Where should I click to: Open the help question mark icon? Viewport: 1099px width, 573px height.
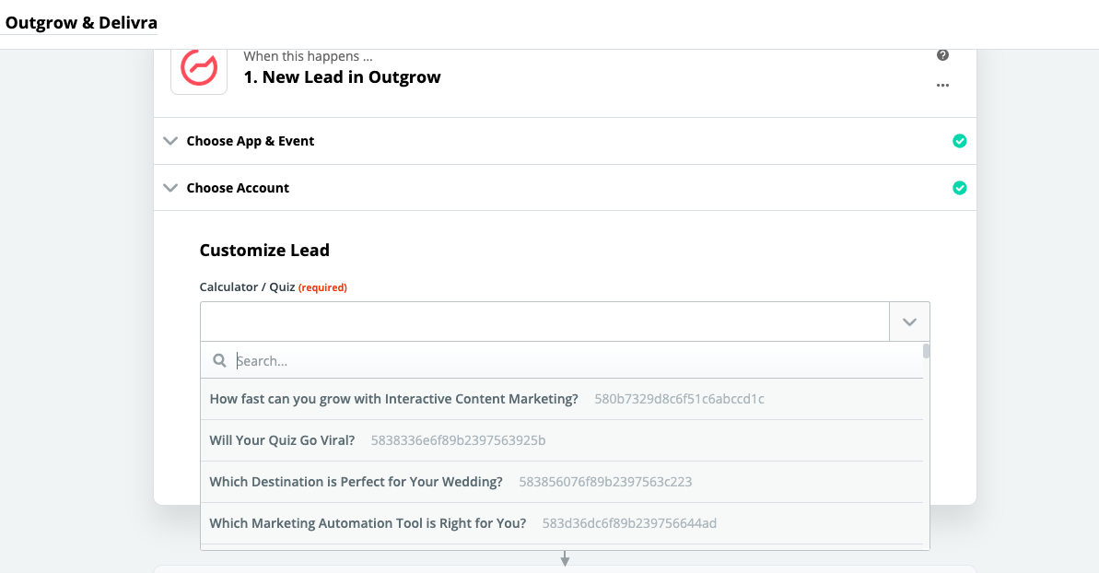click(942, 55)
